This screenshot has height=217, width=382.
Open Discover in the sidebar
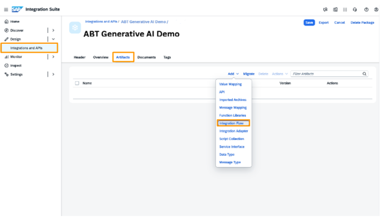coord(17,31)
